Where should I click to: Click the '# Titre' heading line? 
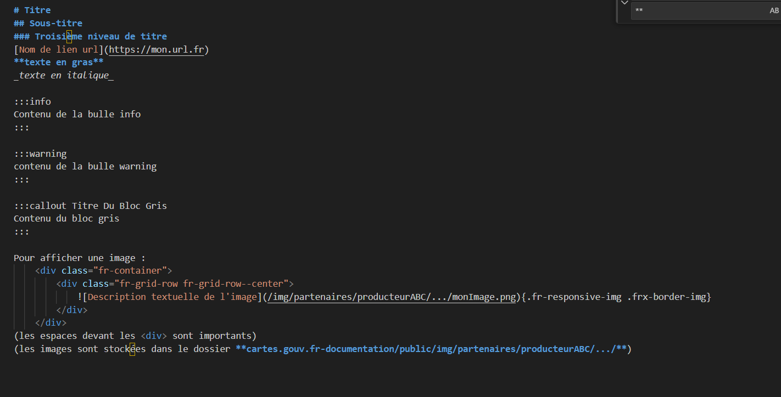click(x=32, y=10)
